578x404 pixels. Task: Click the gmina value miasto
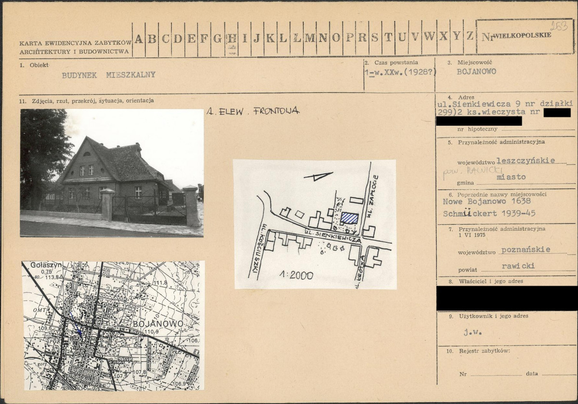click(x=511, y=177)
